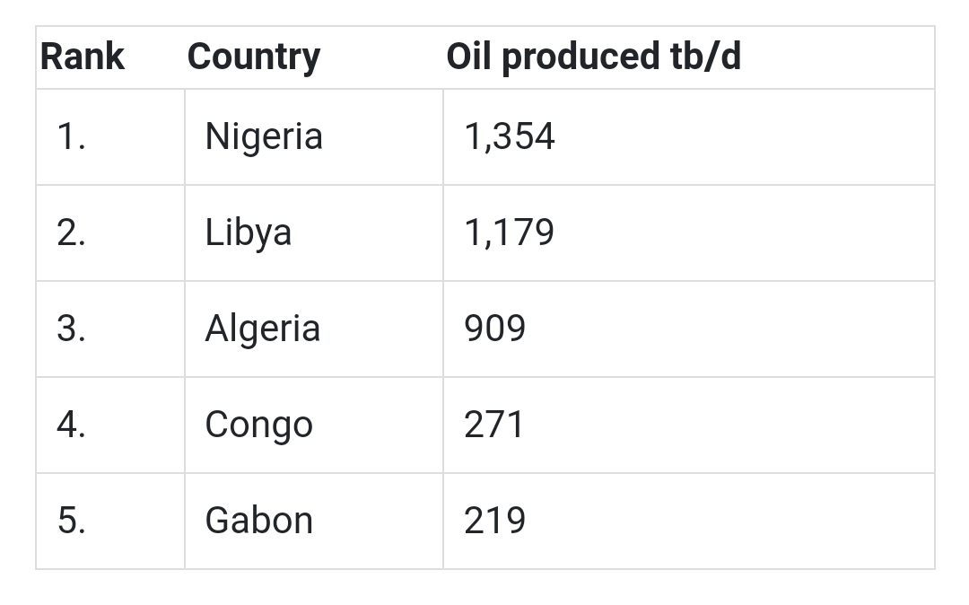Viewport: 969px width, 605px height.
Task: Select the rank '1.' cell
Action: [x=72, y=136]
